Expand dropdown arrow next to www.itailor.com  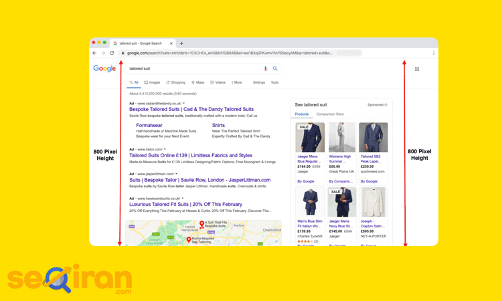pos(165,149)
